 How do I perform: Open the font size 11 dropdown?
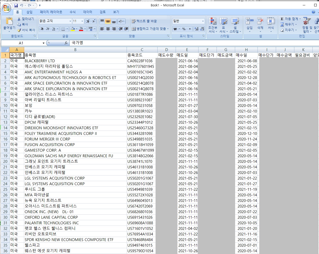coord(82,21)
